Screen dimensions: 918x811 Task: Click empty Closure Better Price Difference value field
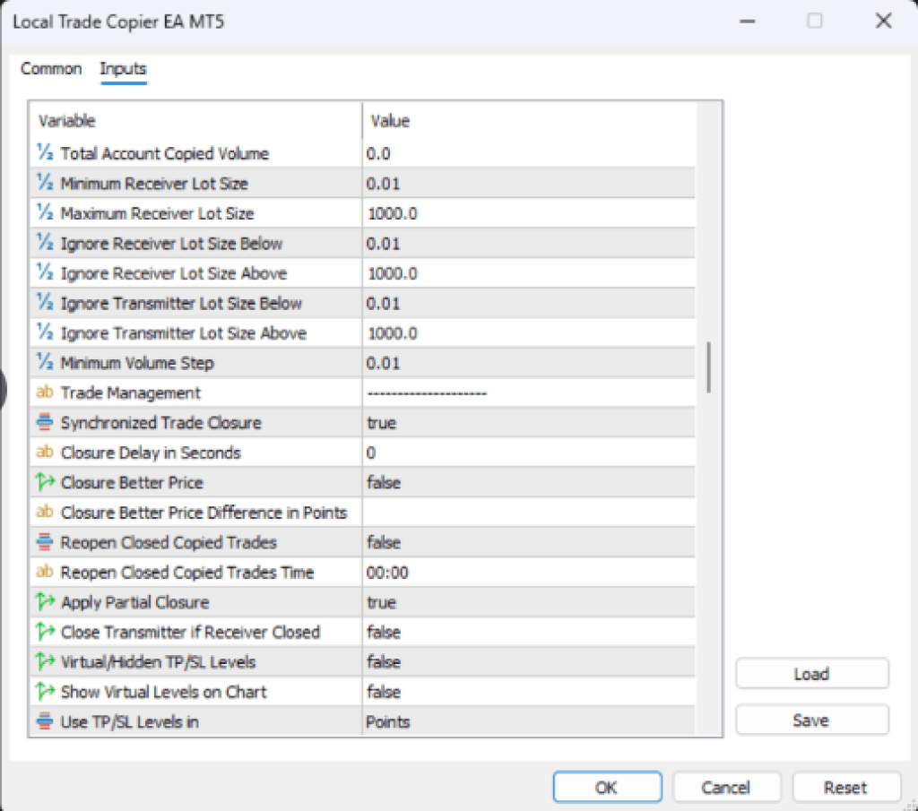pos(529,512)
